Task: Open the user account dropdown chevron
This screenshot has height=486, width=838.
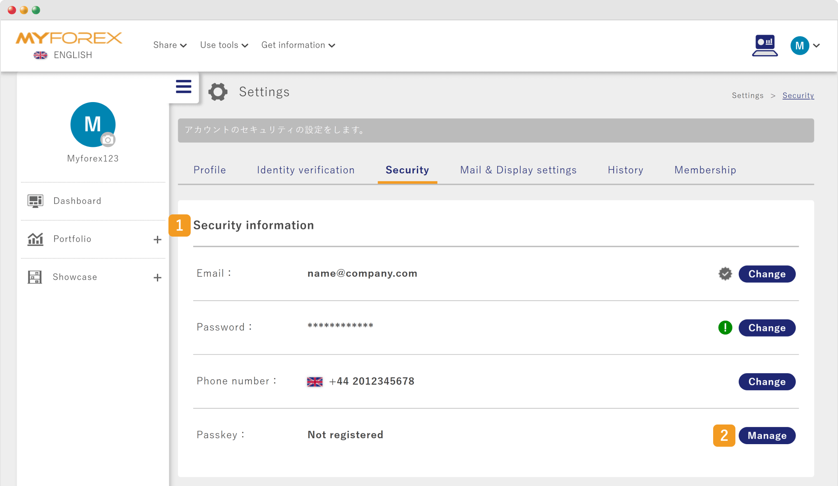Action: 816,46
